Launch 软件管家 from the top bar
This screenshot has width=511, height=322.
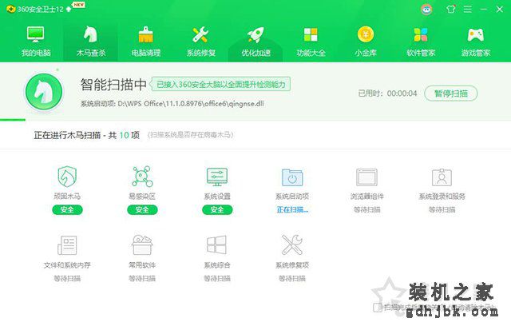[421, 41]
